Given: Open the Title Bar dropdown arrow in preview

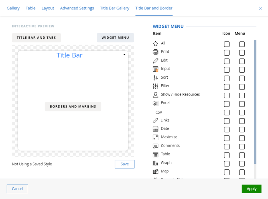Looking at the screenshot, I should 124,55.
